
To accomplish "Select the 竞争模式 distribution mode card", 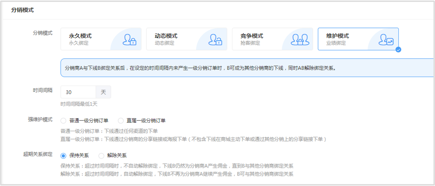I will point(272,39).
